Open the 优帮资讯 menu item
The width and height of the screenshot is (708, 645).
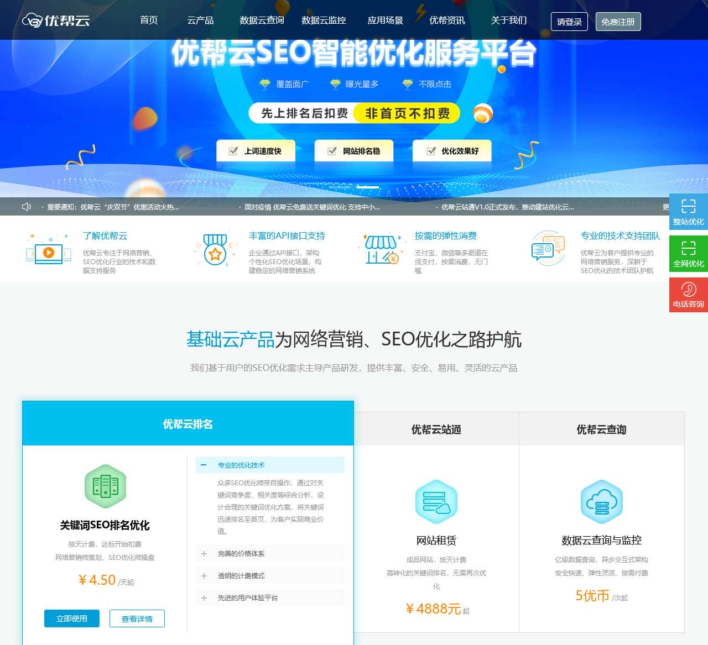coord(447,20)
